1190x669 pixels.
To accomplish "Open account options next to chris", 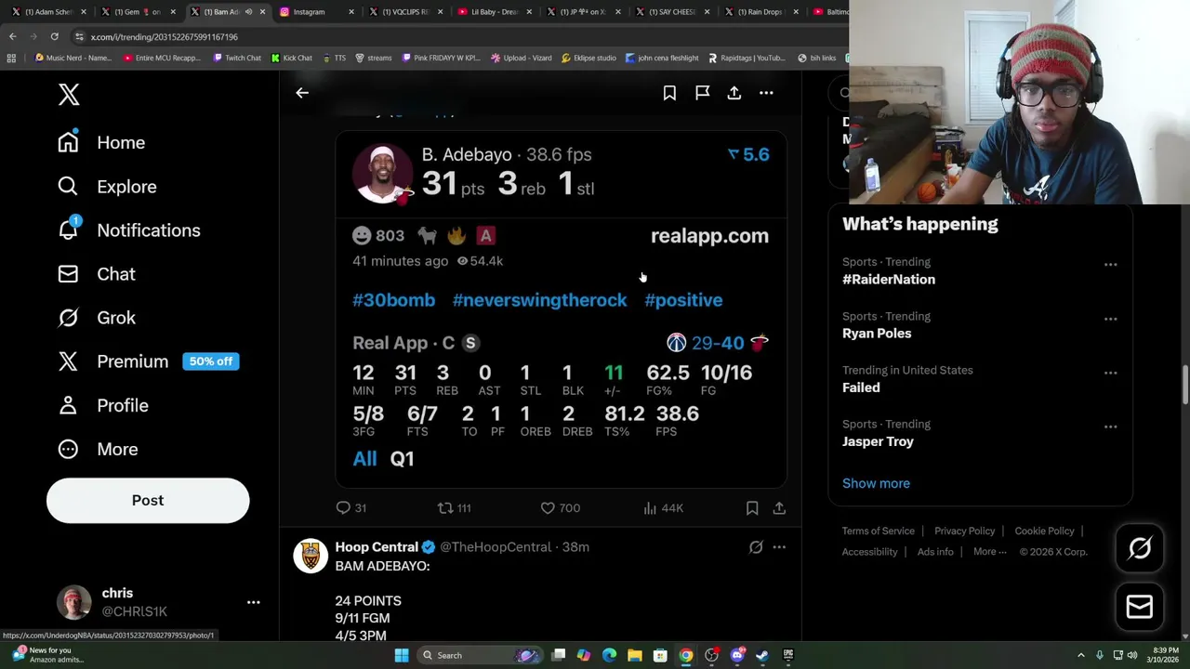I will click(253, 602).
